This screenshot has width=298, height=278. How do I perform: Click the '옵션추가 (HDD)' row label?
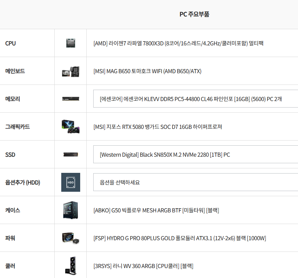pos(23,182)
